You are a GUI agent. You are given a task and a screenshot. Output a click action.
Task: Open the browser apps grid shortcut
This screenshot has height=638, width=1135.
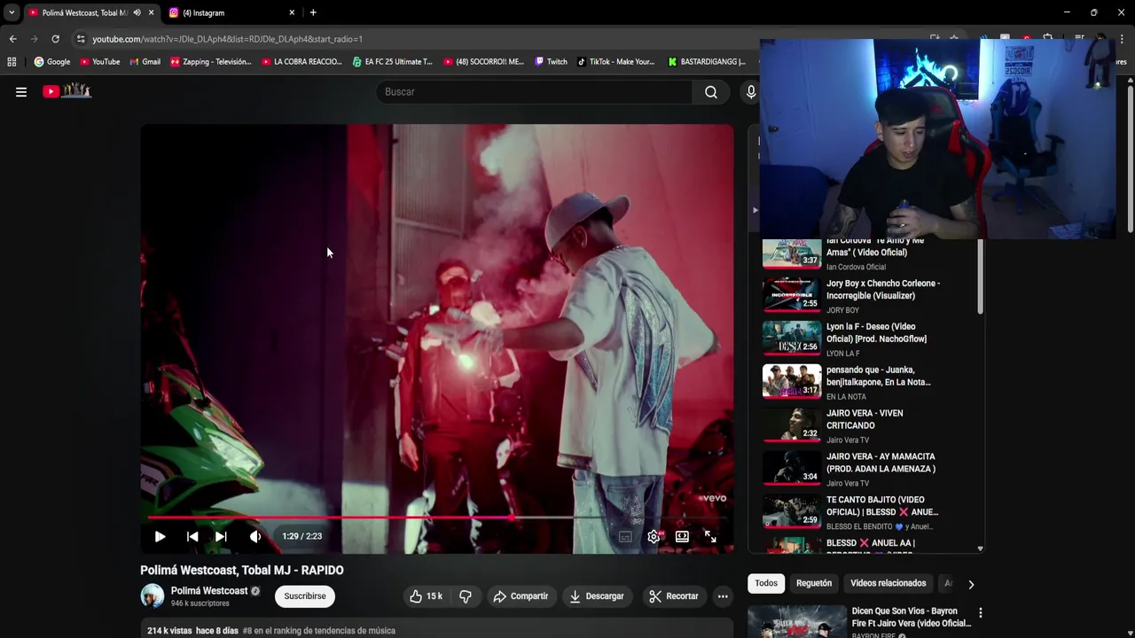12,62
